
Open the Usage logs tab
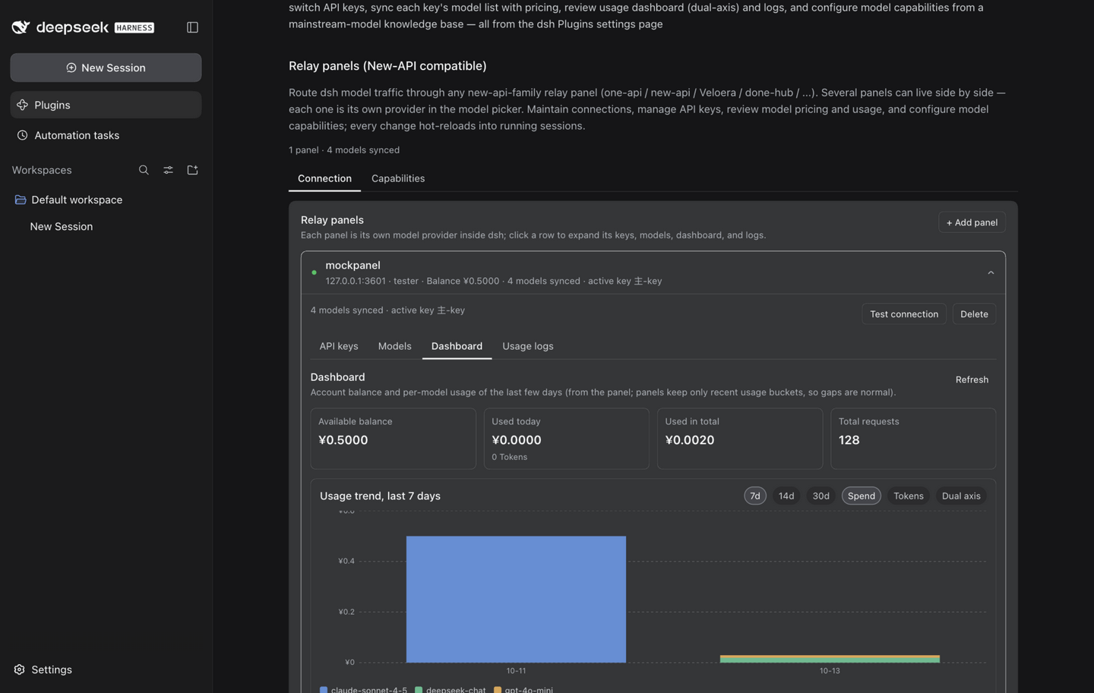pos(527,346)
